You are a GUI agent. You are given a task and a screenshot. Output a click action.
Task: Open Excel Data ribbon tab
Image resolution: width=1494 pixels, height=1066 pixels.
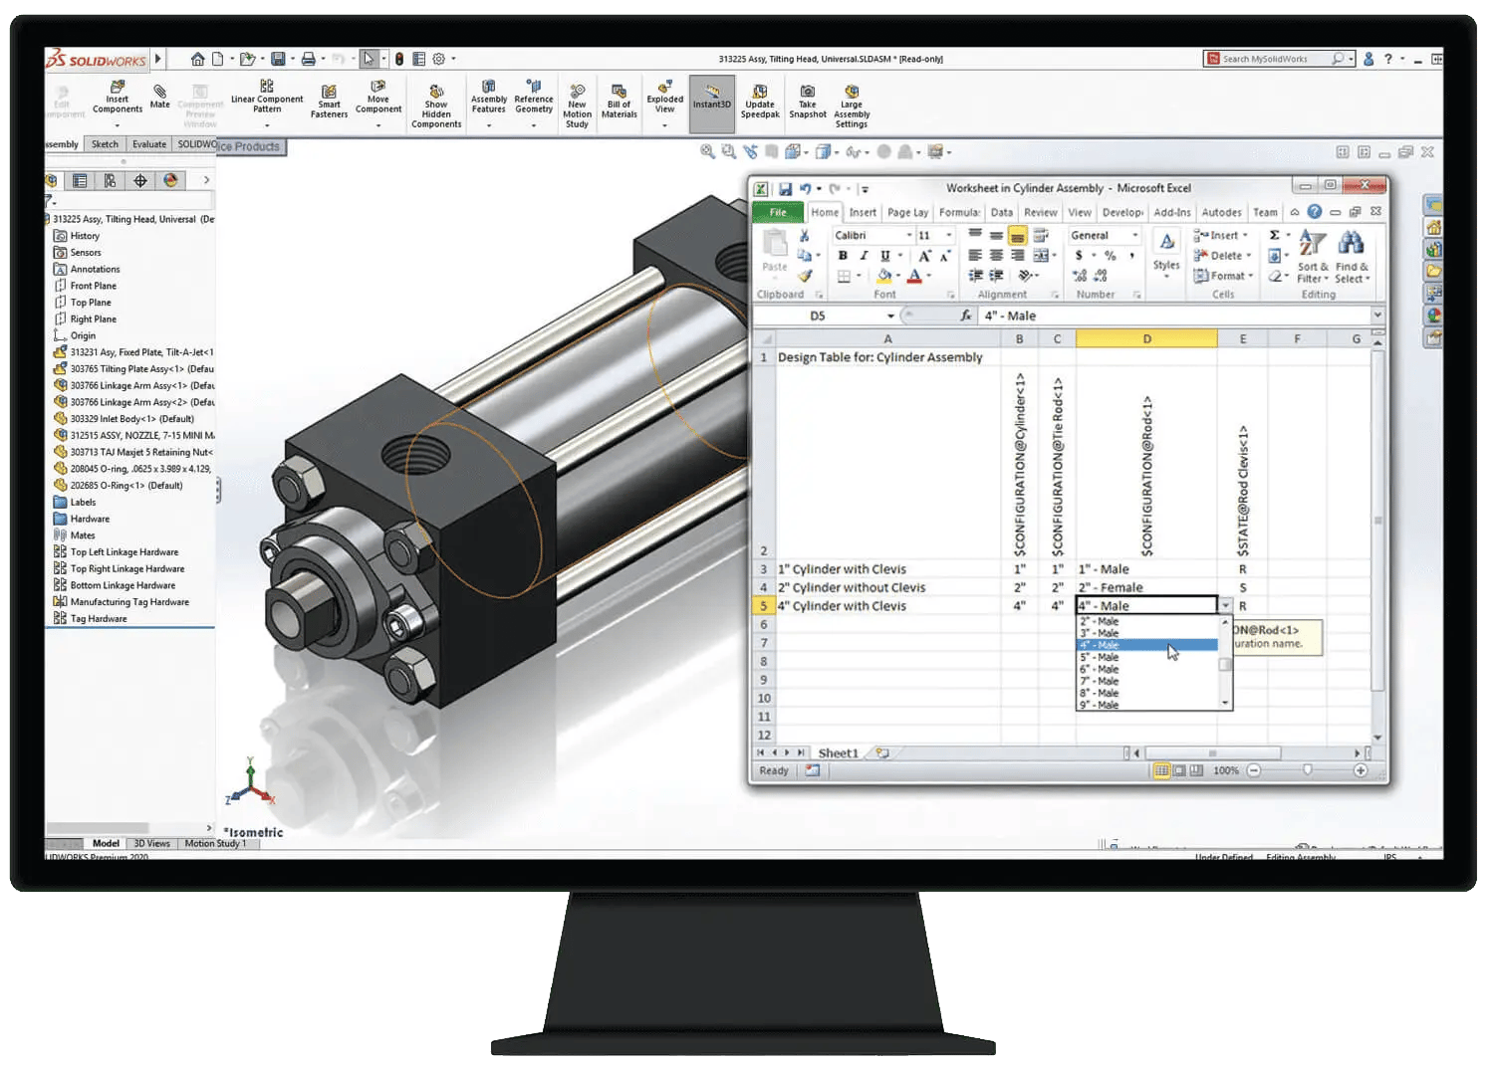point(1002,212)
